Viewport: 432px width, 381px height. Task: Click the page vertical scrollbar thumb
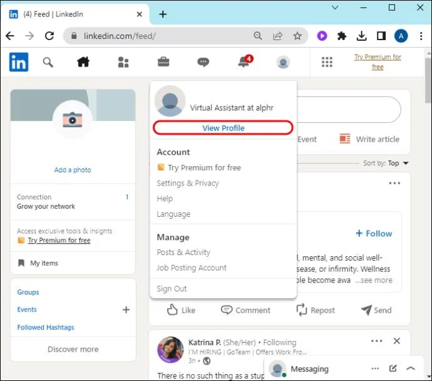pos(428,80)
